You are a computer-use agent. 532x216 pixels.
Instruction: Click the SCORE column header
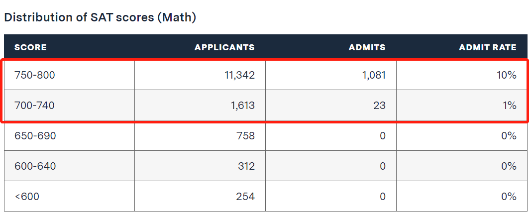30,48
